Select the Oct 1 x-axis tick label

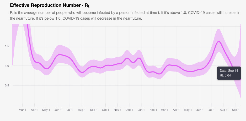coord(105,110)
